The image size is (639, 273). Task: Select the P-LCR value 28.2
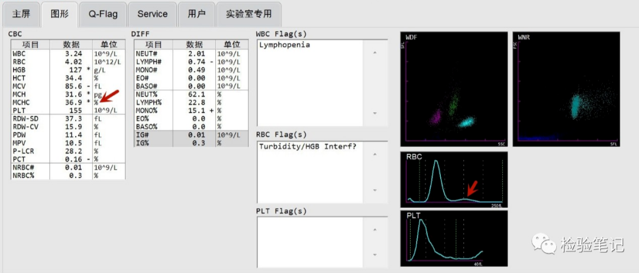(x=75, y=151)
